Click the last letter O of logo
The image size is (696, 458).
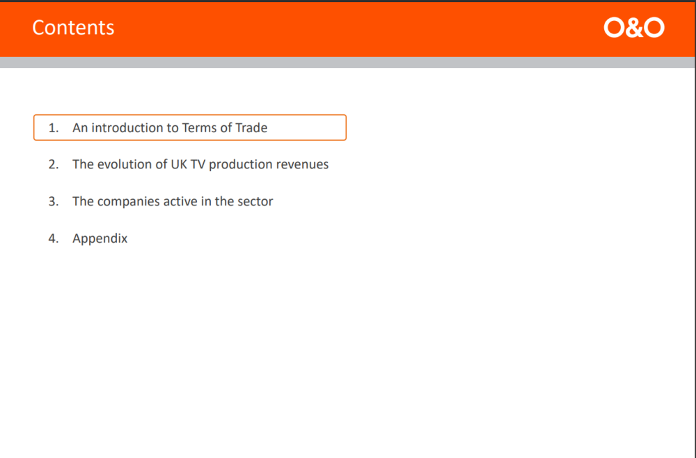click(x=654, y=28)
